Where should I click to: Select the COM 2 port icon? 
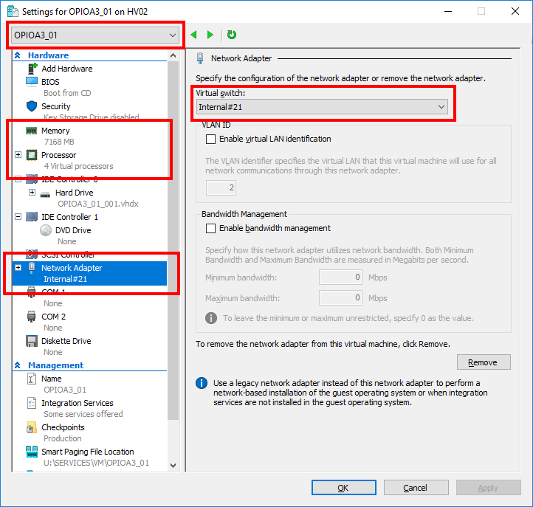(31, 317)
